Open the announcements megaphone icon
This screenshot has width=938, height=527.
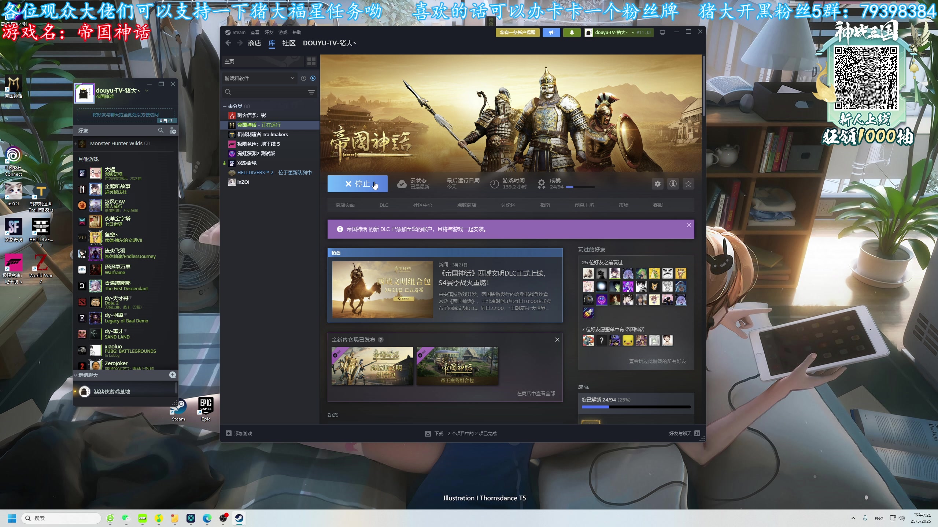(x=551, y=33)
